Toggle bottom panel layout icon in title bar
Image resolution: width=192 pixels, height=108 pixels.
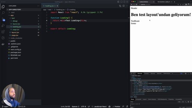coord(121,2)
